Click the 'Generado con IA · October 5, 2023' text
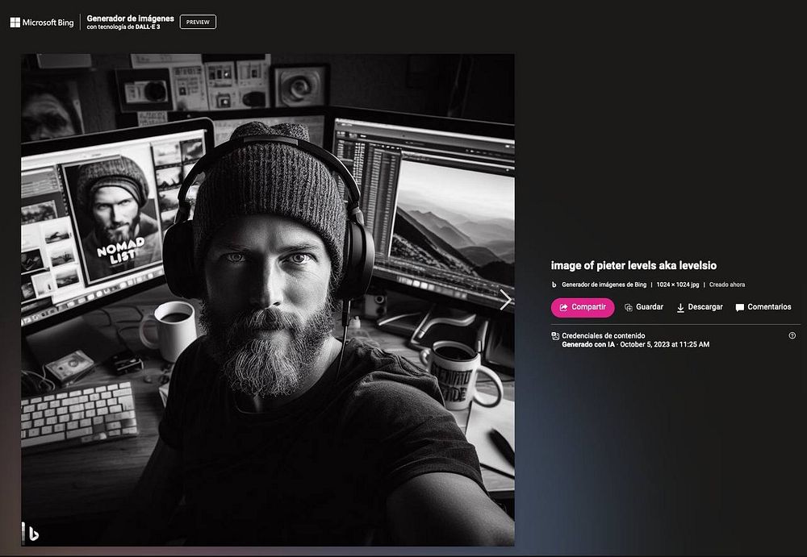 point(636,344)
